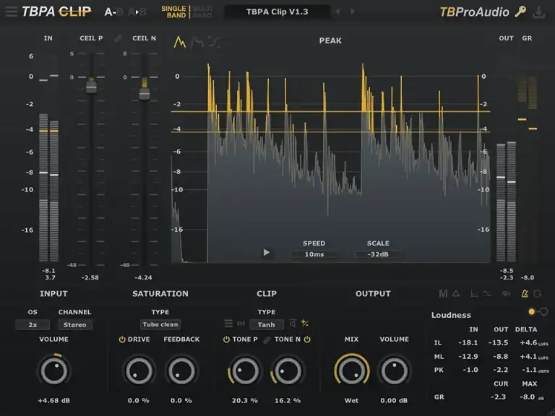Switch to MULTI BAND mode

tap(202, 12)
